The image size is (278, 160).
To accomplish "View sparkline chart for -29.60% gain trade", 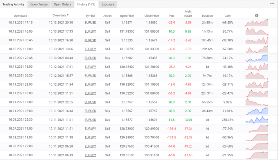I will 257,146.
